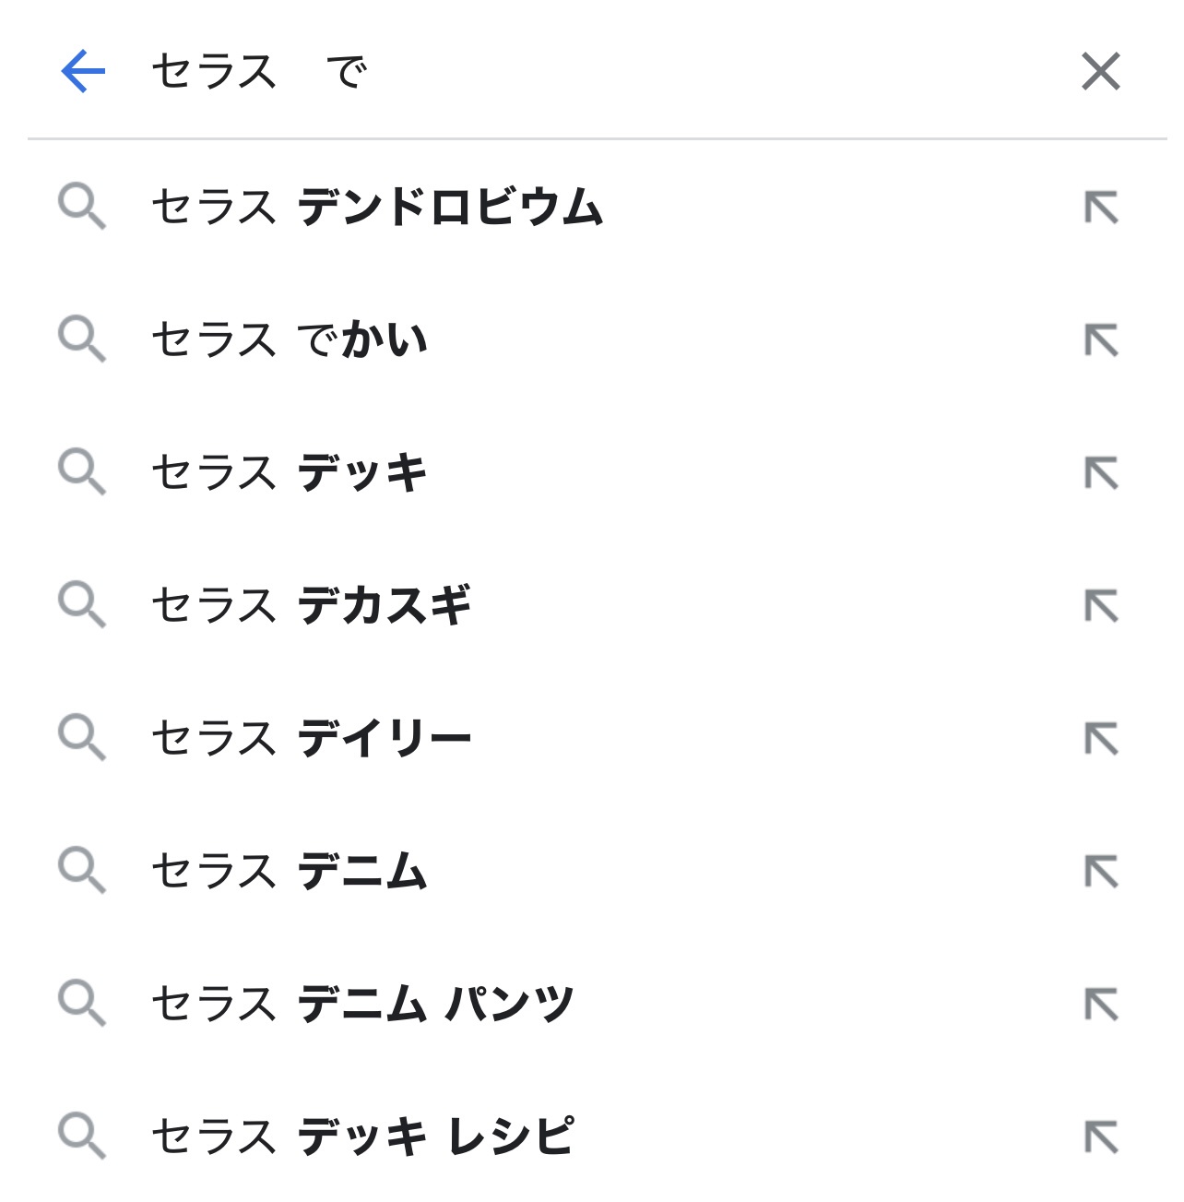The image size is (1184, 1202).
Task: Click the arrow icon next to デカスギ
Action: (x=1101, y=606)
